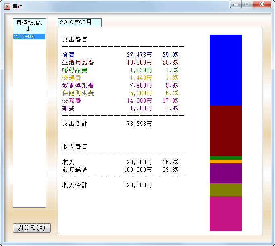
Task: Click the 20,000円 income amount
Action: (140, 162)
